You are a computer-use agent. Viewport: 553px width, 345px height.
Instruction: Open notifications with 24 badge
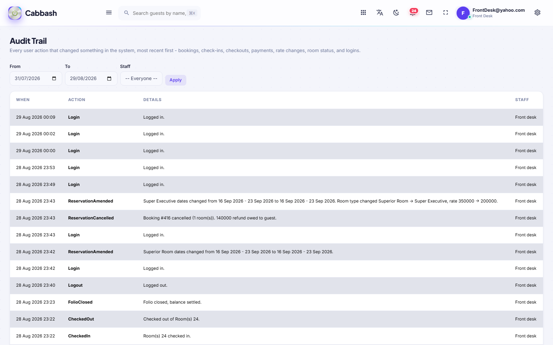click(413, 12)
